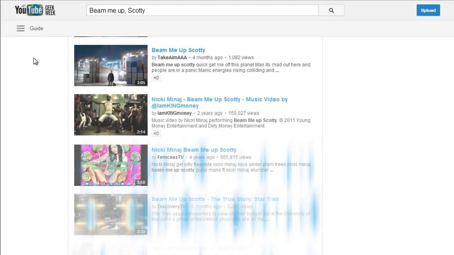Click the blue Upload button
454x255 pixels.
coord(428,10)
